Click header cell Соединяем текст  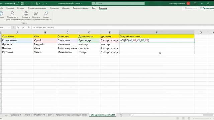(157, 36)
